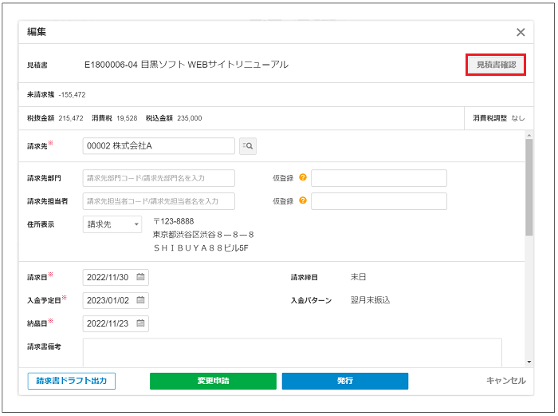Focus the 請求先部門 input field
The height and width of the screenshot is (416, 558).
click(159, 178)
